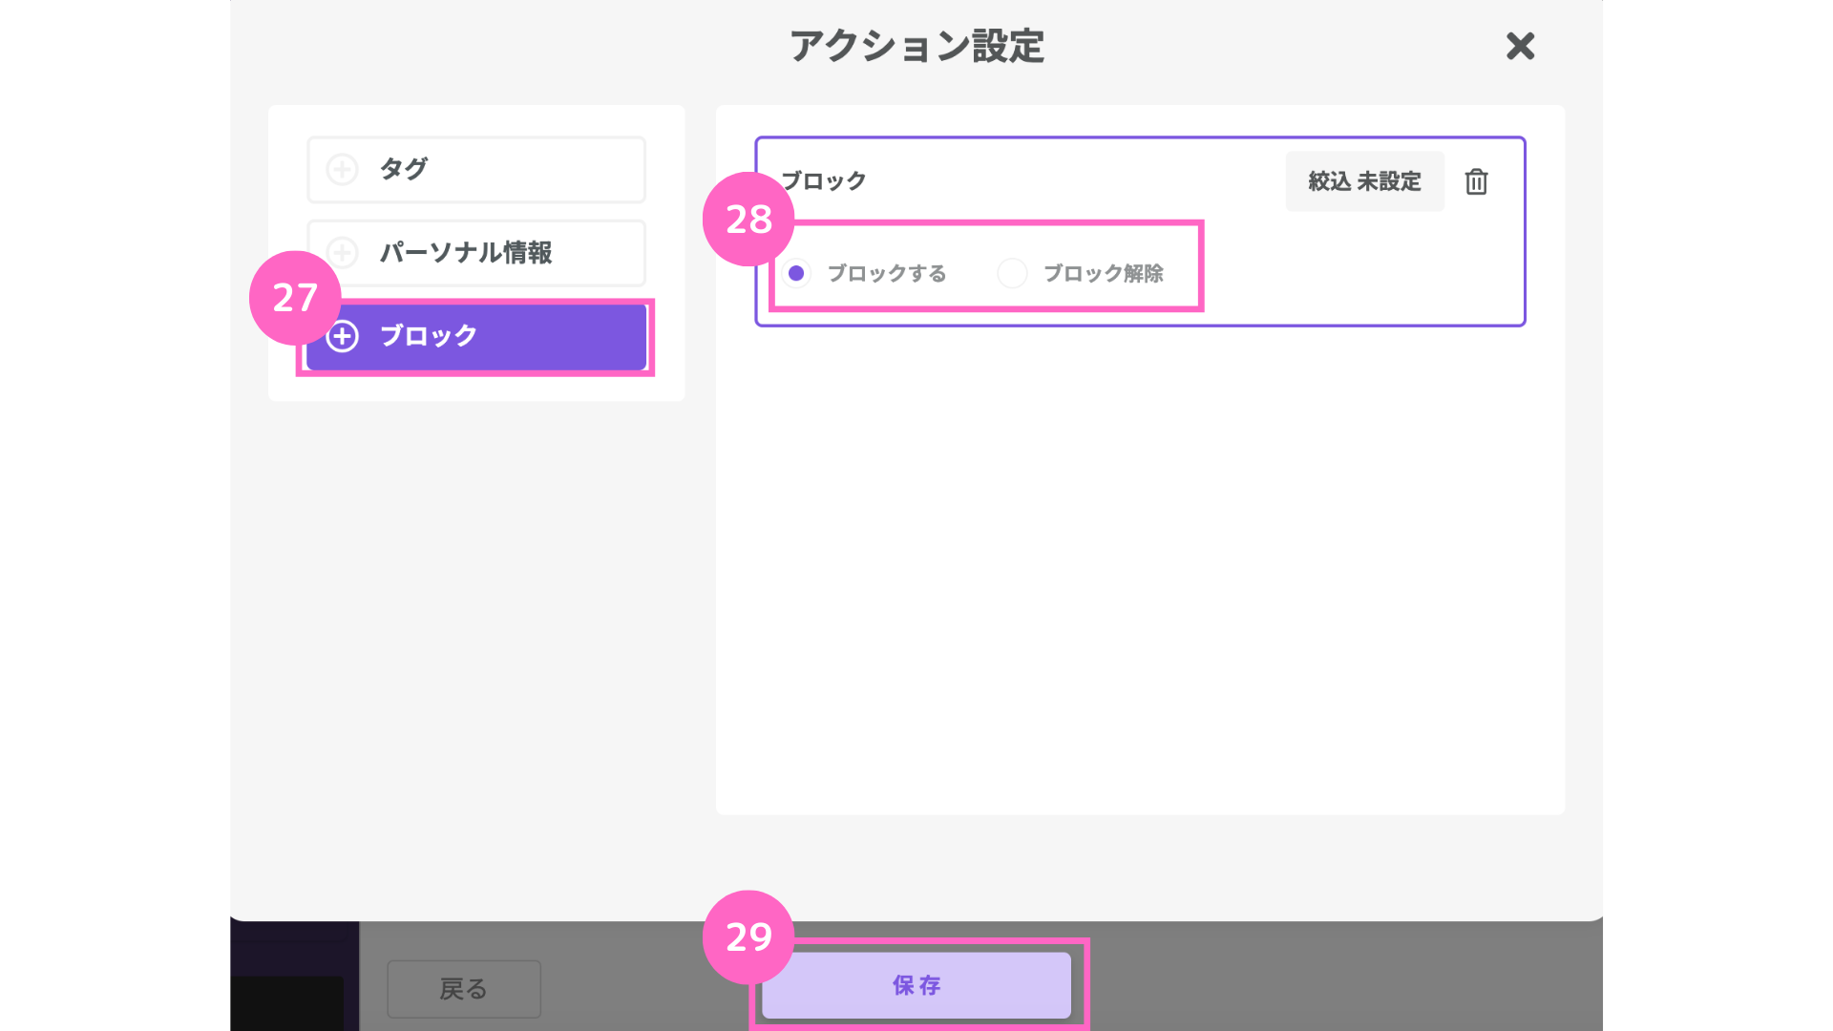
Task: Click the plus icon next to パーソナル情報
Action: point(342,252)
